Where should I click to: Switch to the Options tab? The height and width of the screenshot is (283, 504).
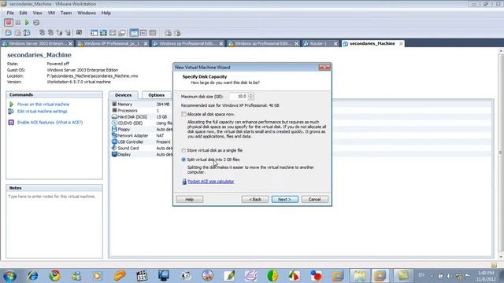[157, 95]
